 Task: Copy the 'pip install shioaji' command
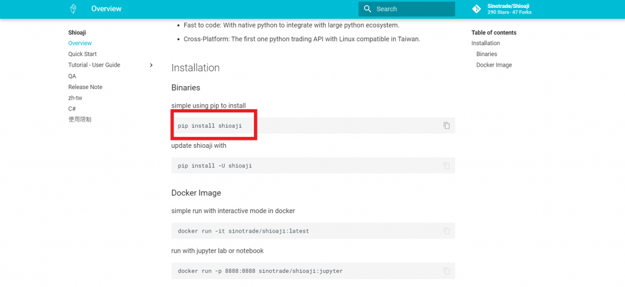(x=446, y=126)
